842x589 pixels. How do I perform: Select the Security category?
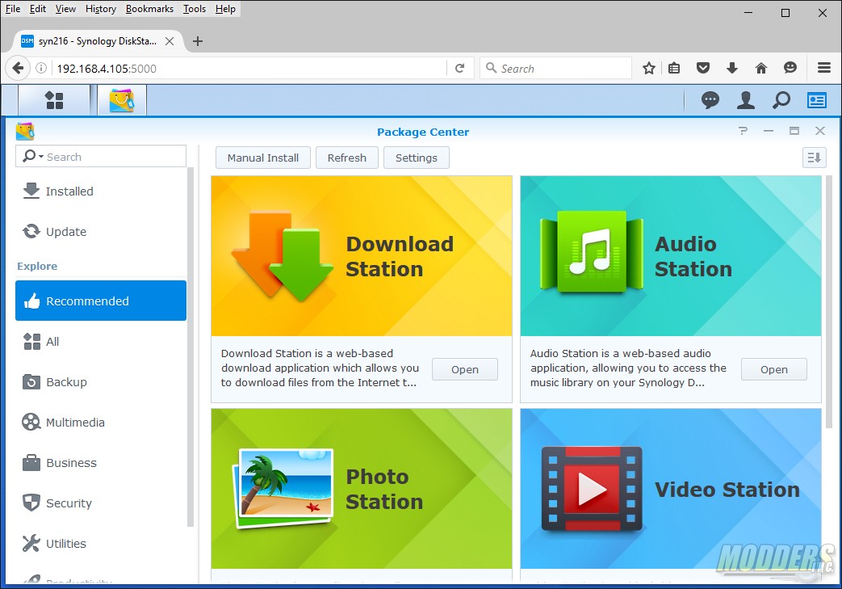[101, 503]
